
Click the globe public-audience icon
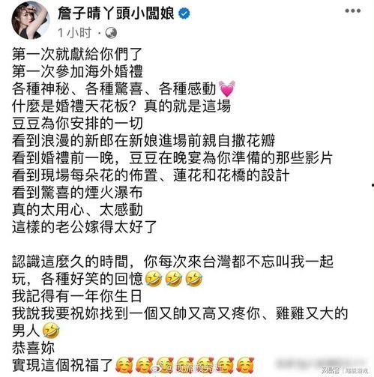pos(112,33)
